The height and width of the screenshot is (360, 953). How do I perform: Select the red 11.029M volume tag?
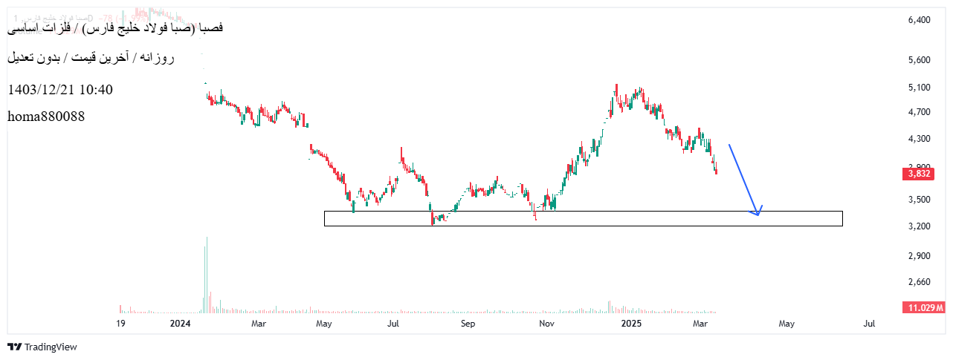[923, 307]
